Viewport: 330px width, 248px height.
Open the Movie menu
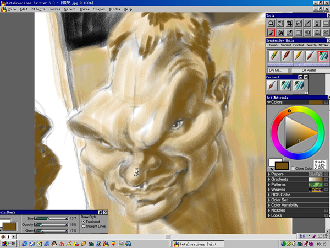[x=85, y=9]
